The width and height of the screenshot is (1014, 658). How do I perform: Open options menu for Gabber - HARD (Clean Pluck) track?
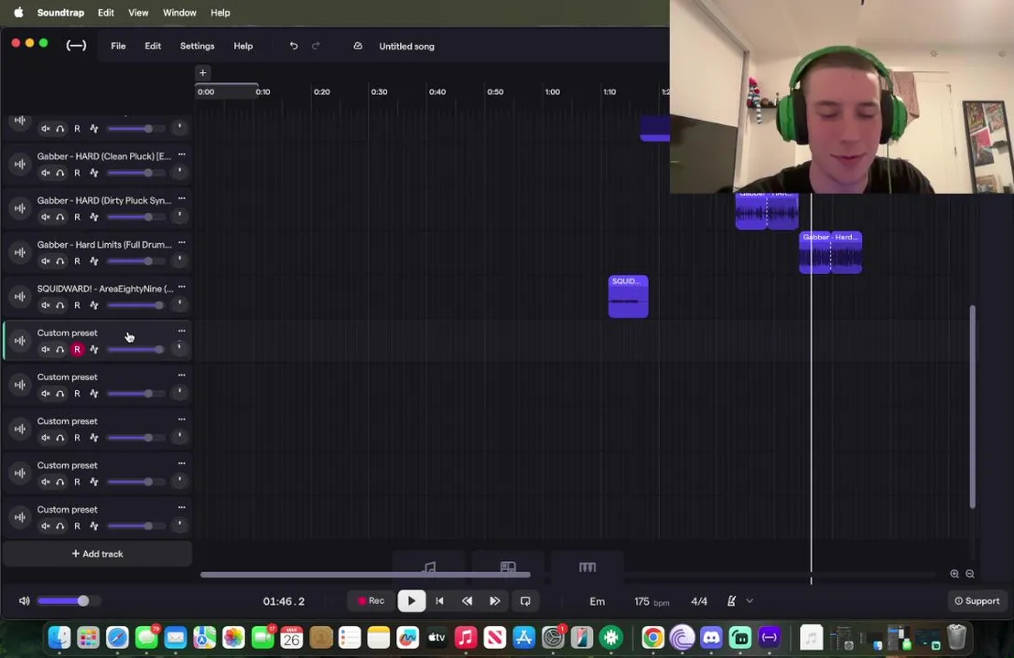pyautogui.click(x=182, y=154)
